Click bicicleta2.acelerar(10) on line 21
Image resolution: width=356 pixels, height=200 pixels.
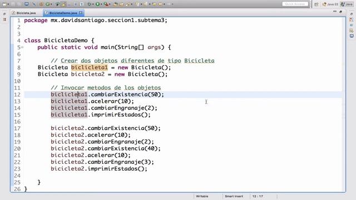(89, 155)
